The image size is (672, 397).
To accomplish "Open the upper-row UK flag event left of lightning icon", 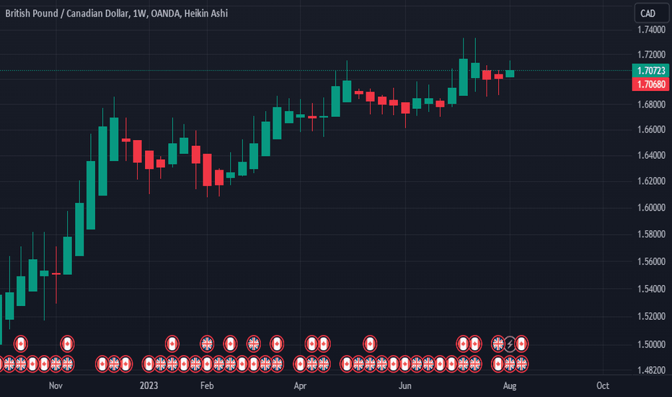I will pos(498,344).
